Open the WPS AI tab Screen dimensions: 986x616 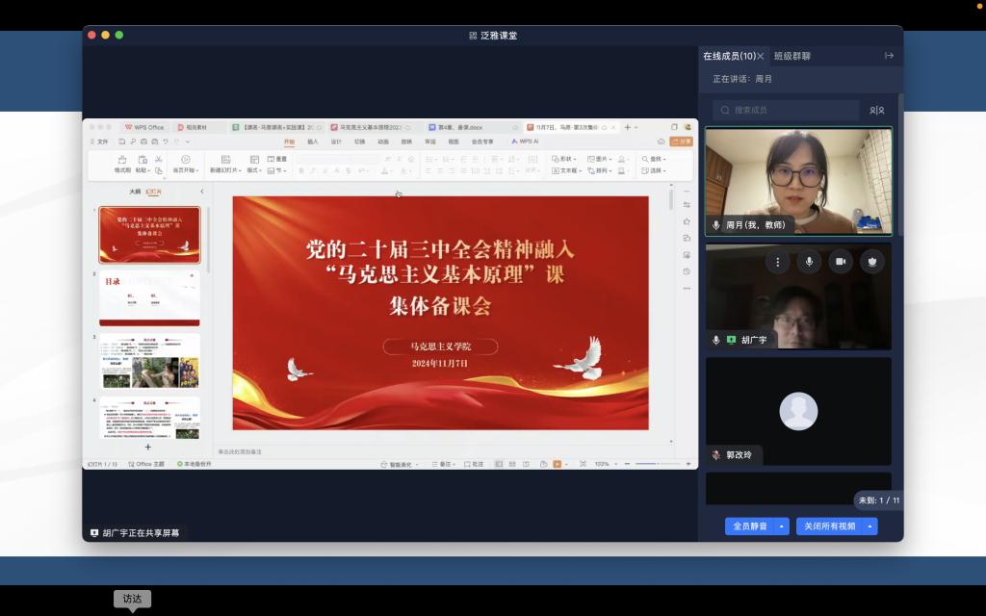525,142
